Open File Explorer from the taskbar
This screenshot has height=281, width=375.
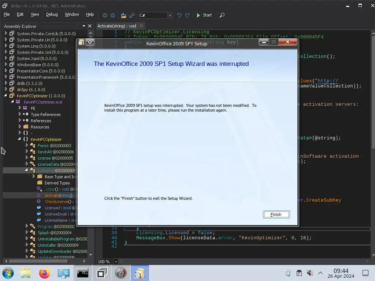pos(26,273)
